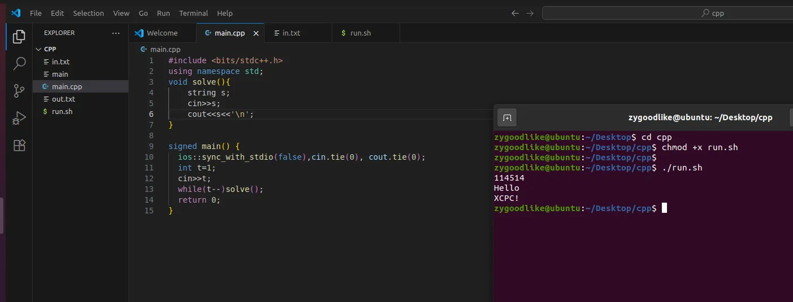Open the Extensions view
This screenshot has width=793, height=302.
pyautogui.click(x=19, y=145)
